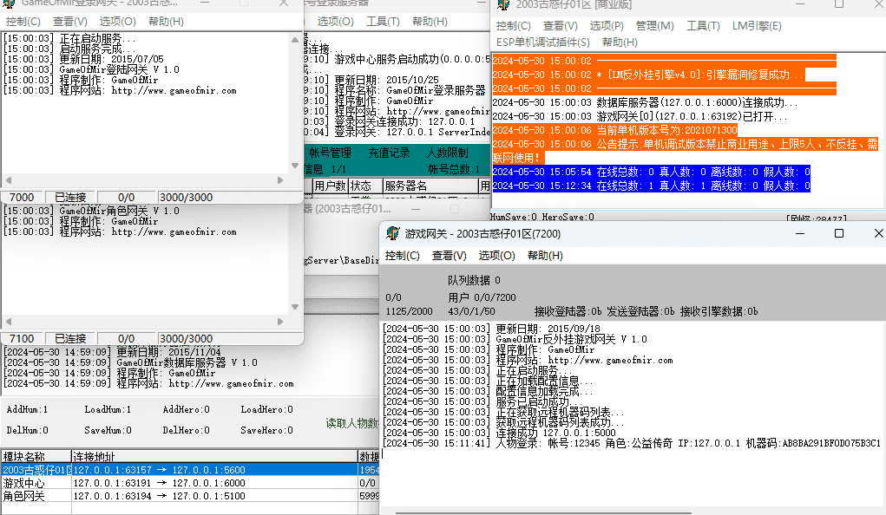Image resolution: width=886 pixels, height=515 pixels.
Task: Open 工具(T) menu in 登录服务器 window
Action: 383,22
